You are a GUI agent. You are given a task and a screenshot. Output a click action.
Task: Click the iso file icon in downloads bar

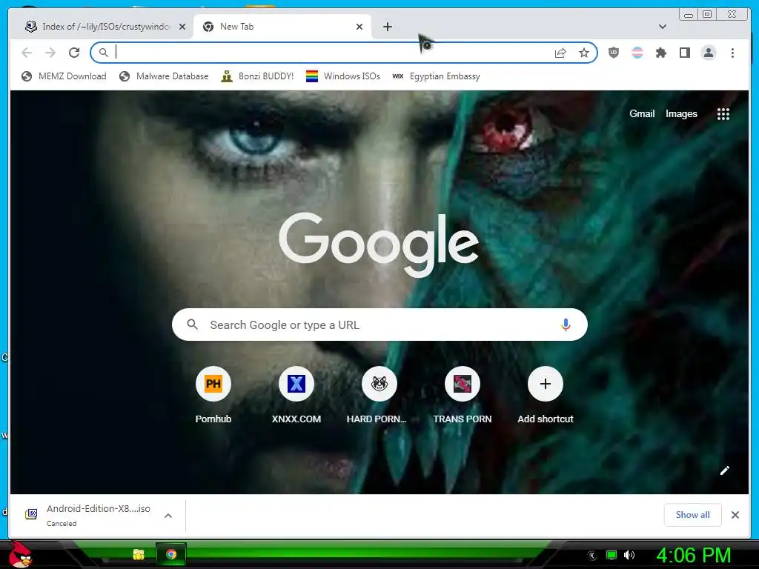[x=31, y=514]
